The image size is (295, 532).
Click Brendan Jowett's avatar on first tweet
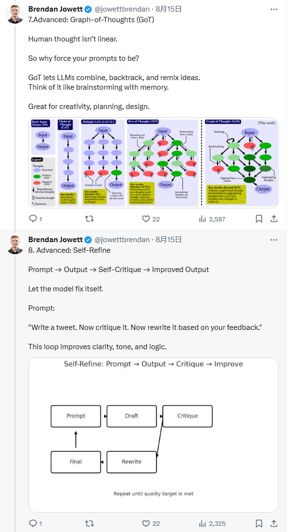pos(15,14)
